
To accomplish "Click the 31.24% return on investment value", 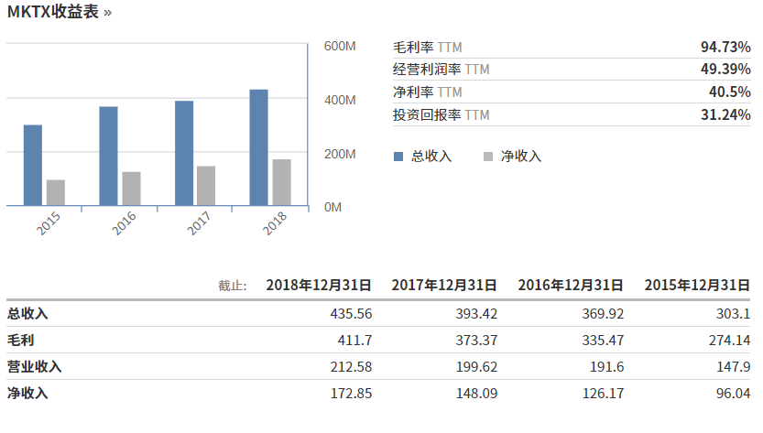I will (725, 114).
